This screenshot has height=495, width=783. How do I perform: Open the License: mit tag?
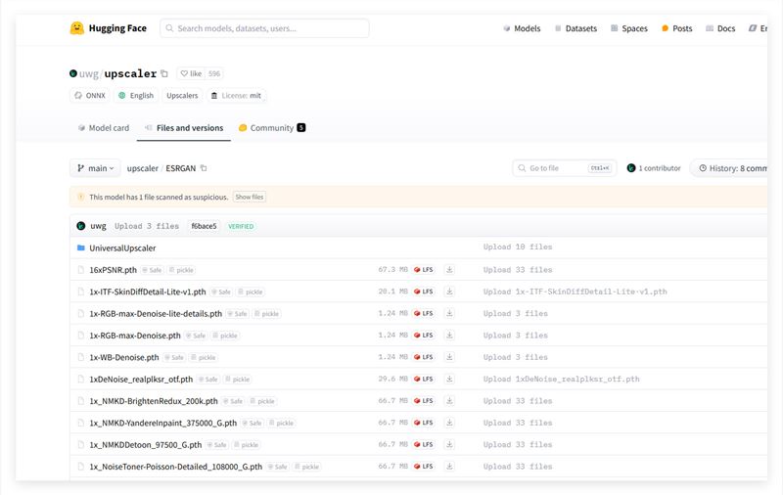click(236, 95)
